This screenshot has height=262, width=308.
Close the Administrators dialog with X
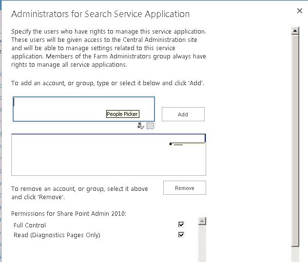click(299, 11)
